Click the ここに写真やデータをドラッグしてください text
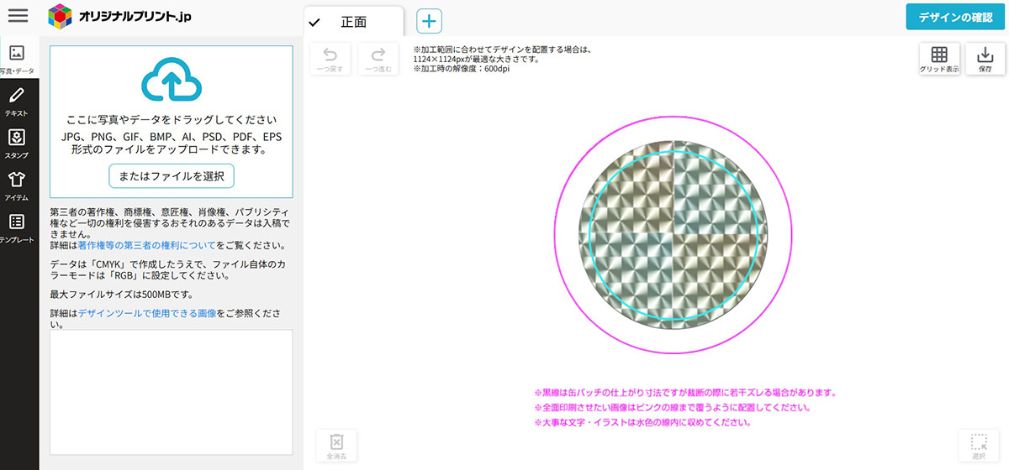 point(172,120)
